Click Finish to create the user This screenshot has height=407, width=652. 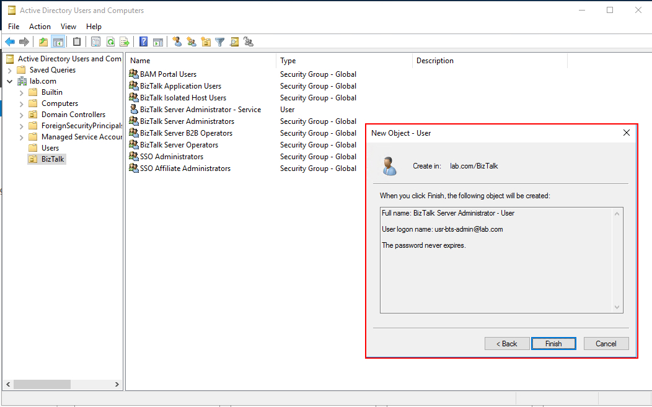pos(553,343)
